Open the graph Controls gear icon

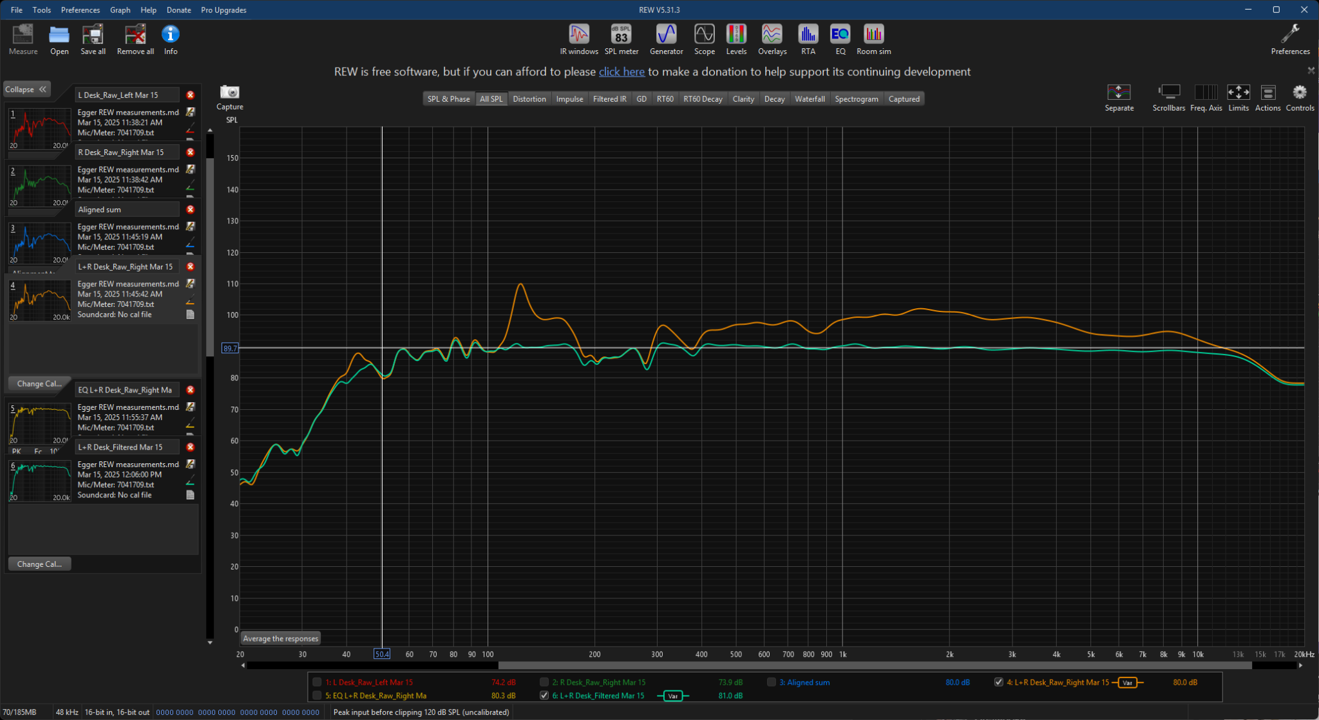tap(1300, 98)
